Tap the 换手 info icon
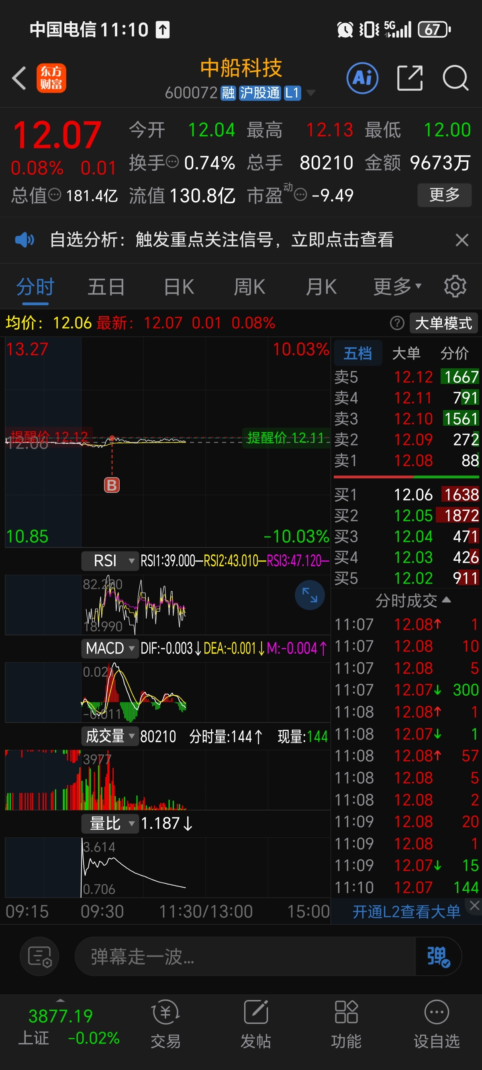The height and width of the screenshot is (1070, 482). [x=172, y=161]
